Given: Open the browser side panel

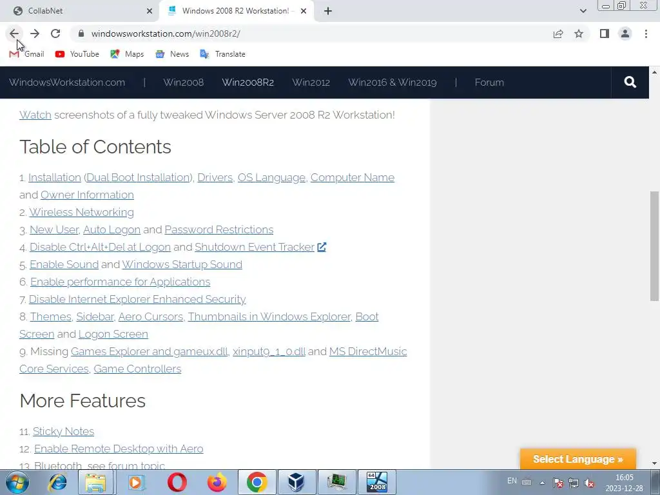Looking at the screenshot, I should click(605, 34).
